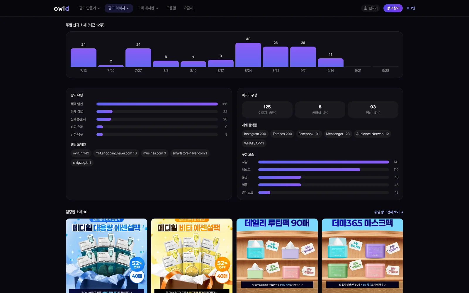469x293 pixels.
Task: Select the Instagram 200 platform chip
Action: pos(255,134)
